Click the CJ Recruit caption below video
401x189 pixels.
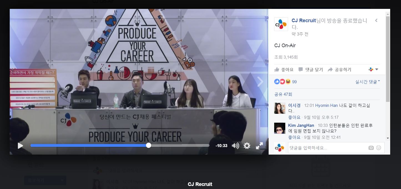tap(200, 184)
